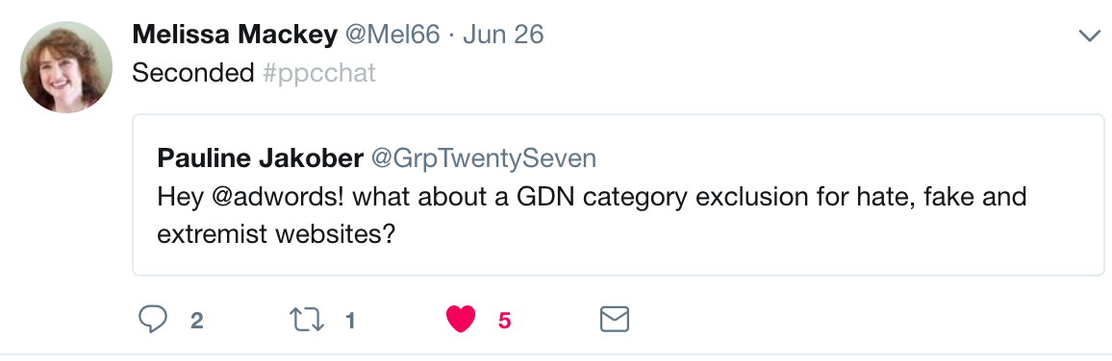Open Melissa Mackey's profile picture

coord(66,67)
